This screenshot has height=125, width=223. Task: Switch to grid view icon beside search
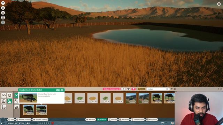pyautogui.click(x=175, y=89)
